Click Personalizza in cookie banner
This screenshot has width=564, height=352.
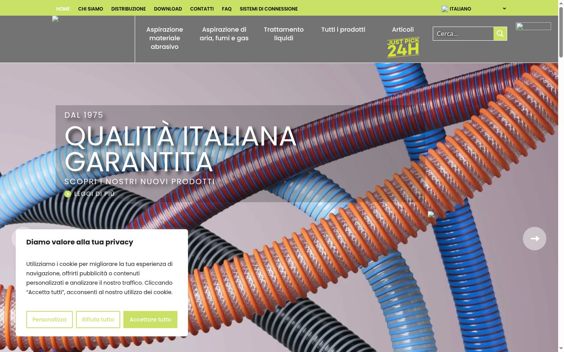tap(49, 320)
